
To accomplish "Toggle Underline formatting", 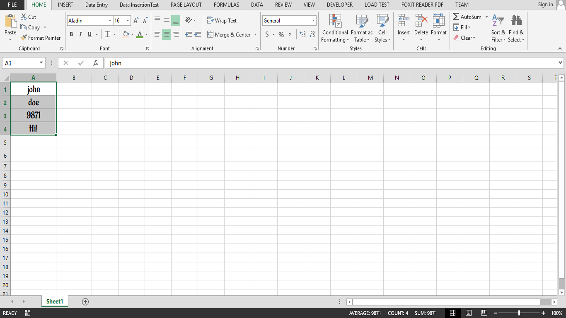I will 89,34.
